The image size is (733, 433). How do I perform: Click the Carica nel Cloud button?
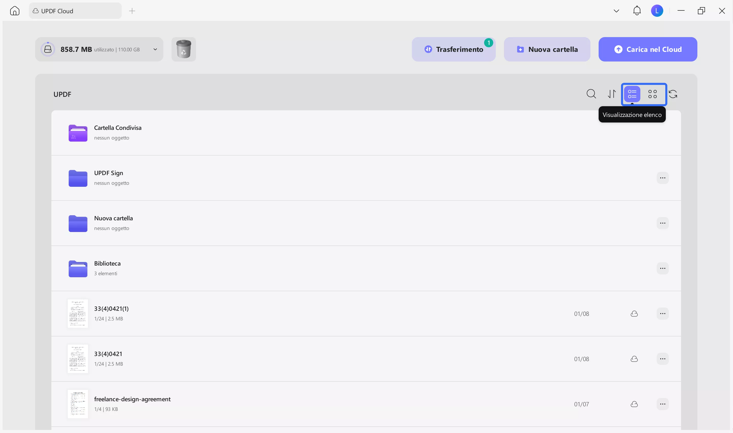click(648, 49)
